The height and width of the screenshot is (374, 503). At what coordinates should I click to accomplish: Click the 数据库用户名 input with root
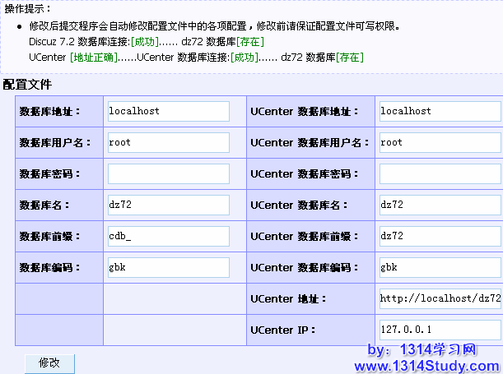[168, 142]
